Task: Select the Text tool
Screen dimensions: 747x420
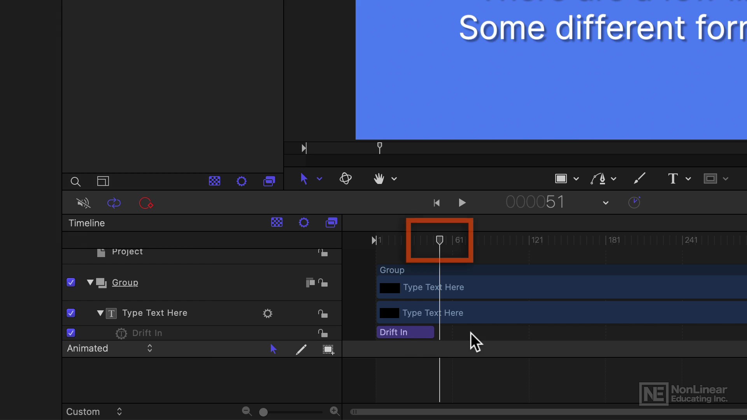Action: click(673, 179)
